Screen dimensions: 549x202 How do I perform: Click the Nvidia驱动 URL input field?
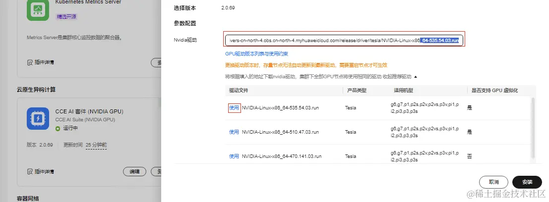pos(345,41)
